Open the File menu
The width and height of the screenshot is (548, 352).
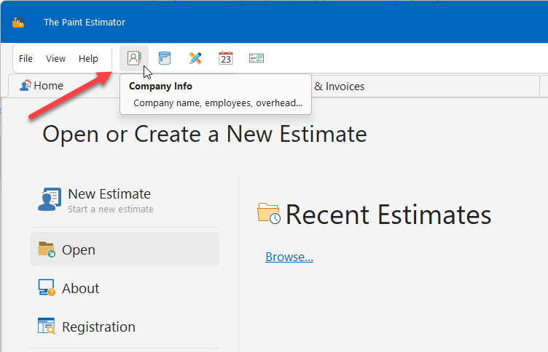pyautogui.click(x=26, y=59)
